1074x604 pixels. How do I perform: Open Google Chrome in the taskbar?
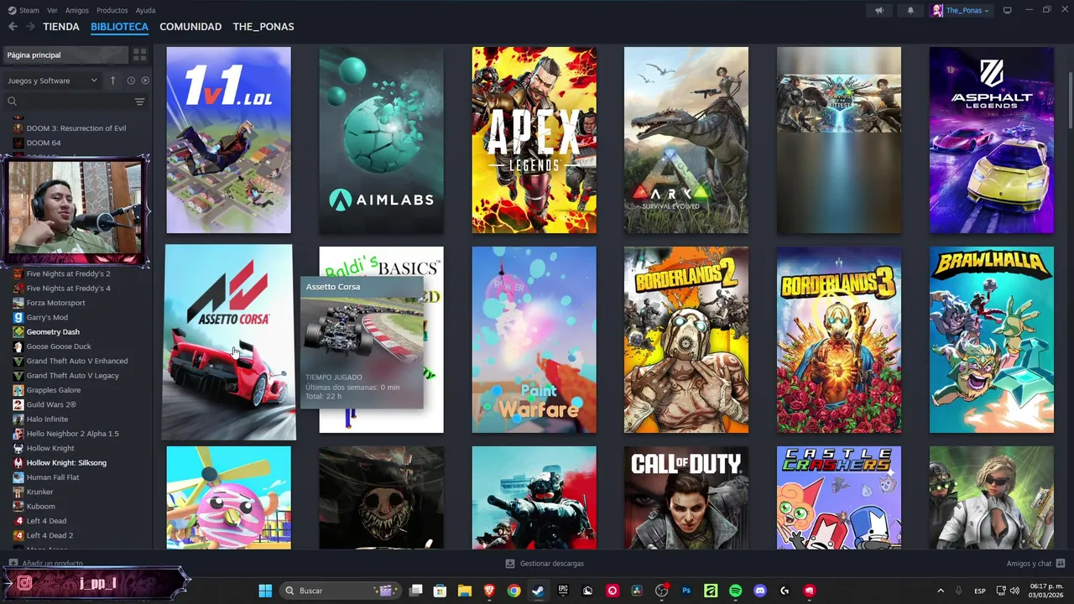(x=514, y=591)
